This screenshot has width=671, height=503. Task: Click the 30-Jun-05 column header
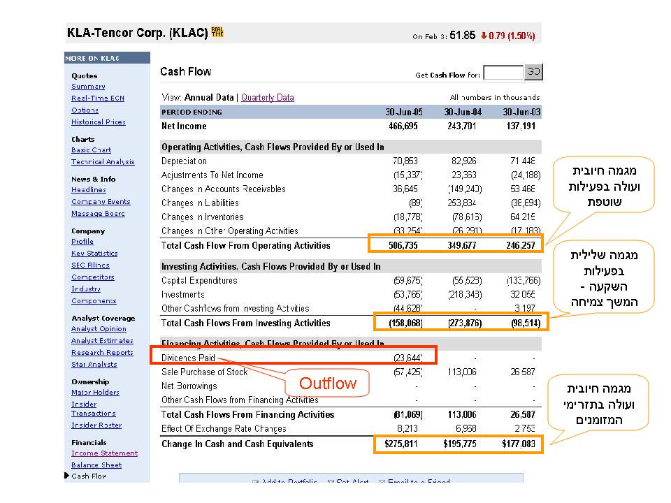403,112
